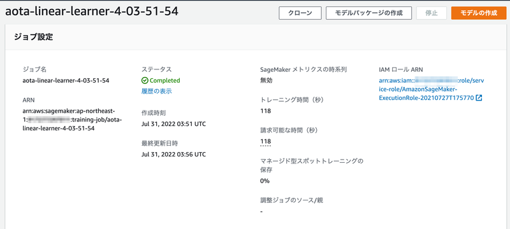Click last updated time 03:56 UTC
The image size is (510, 229).
coord(173,155)
